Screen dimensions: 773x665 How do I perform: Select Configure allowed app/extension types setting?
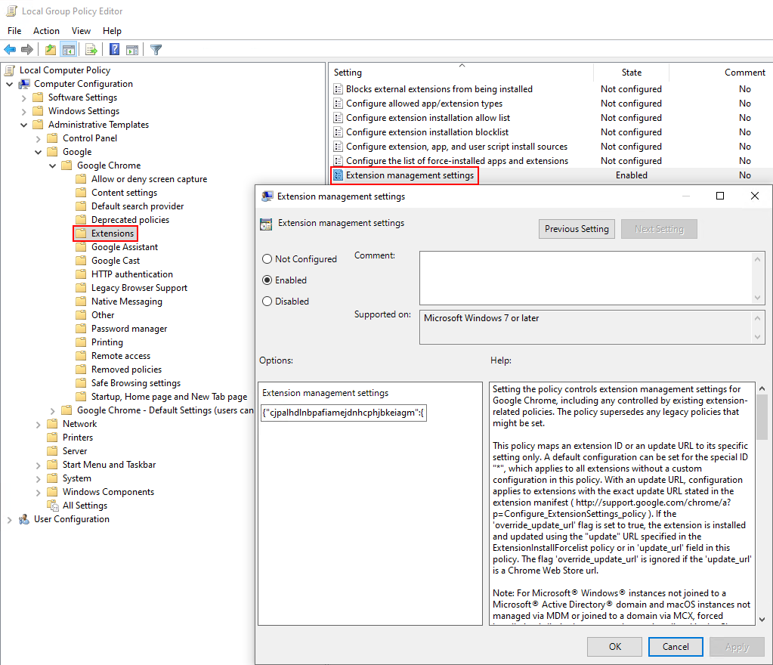click(x=424, y=104)
